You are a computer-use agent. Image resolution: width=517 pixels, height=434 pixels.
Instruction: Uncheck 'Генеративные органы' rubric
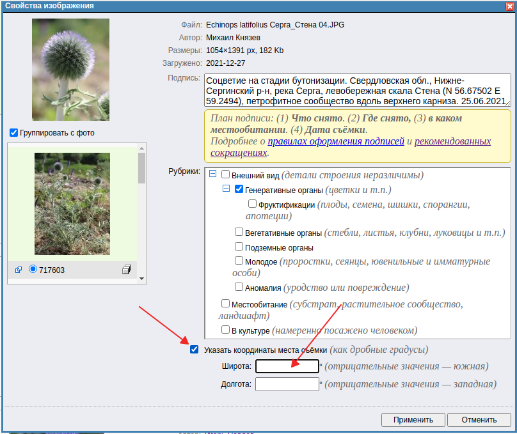click(239, 189)
